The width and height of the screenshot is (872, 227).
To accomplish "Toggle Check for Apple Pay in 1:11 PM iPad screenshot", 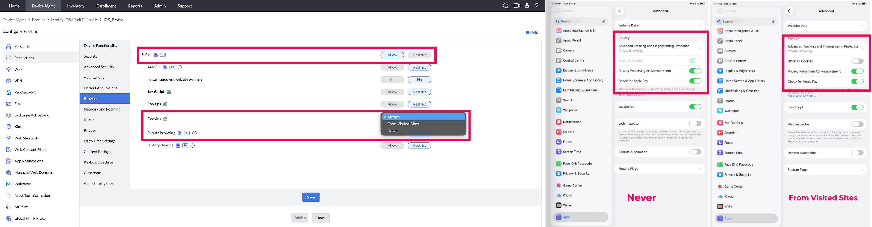I will [857, 81].
